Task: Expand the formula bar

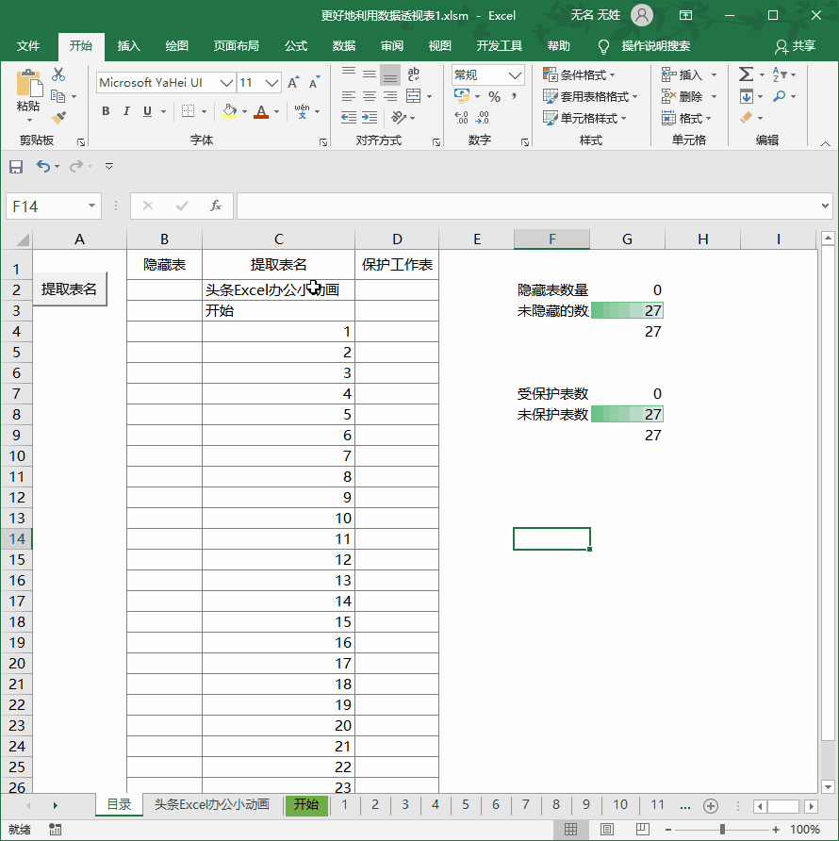Action: click(x=825, y=206)
